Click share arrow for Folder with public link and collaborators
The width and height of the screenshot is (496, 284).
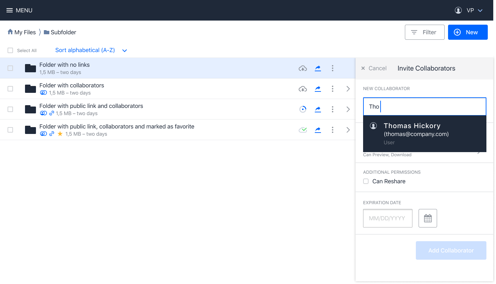[318, 109]
